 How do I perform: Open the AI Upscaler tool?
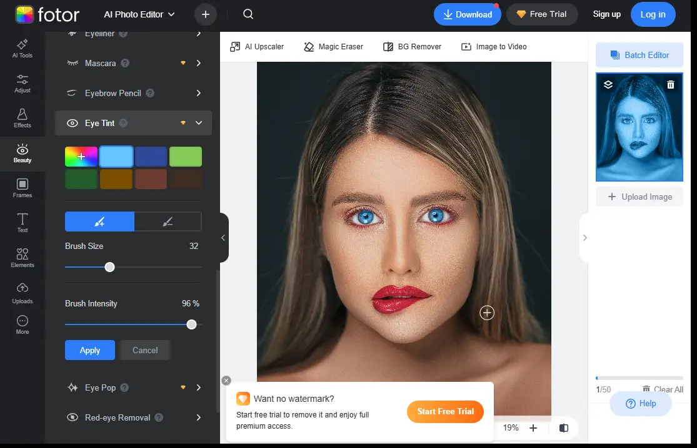257,47
